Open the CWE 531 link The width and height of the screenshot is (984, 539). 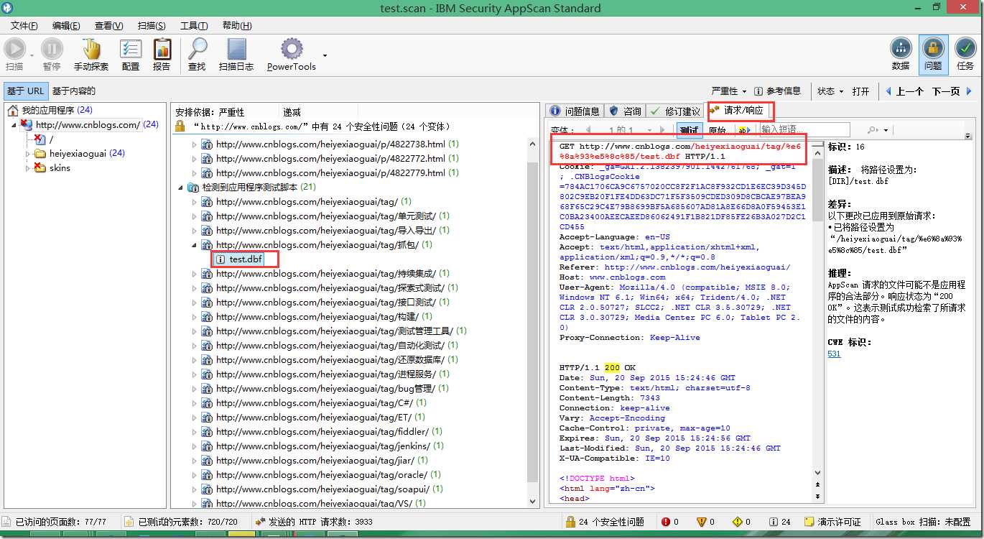pos(834,354)
